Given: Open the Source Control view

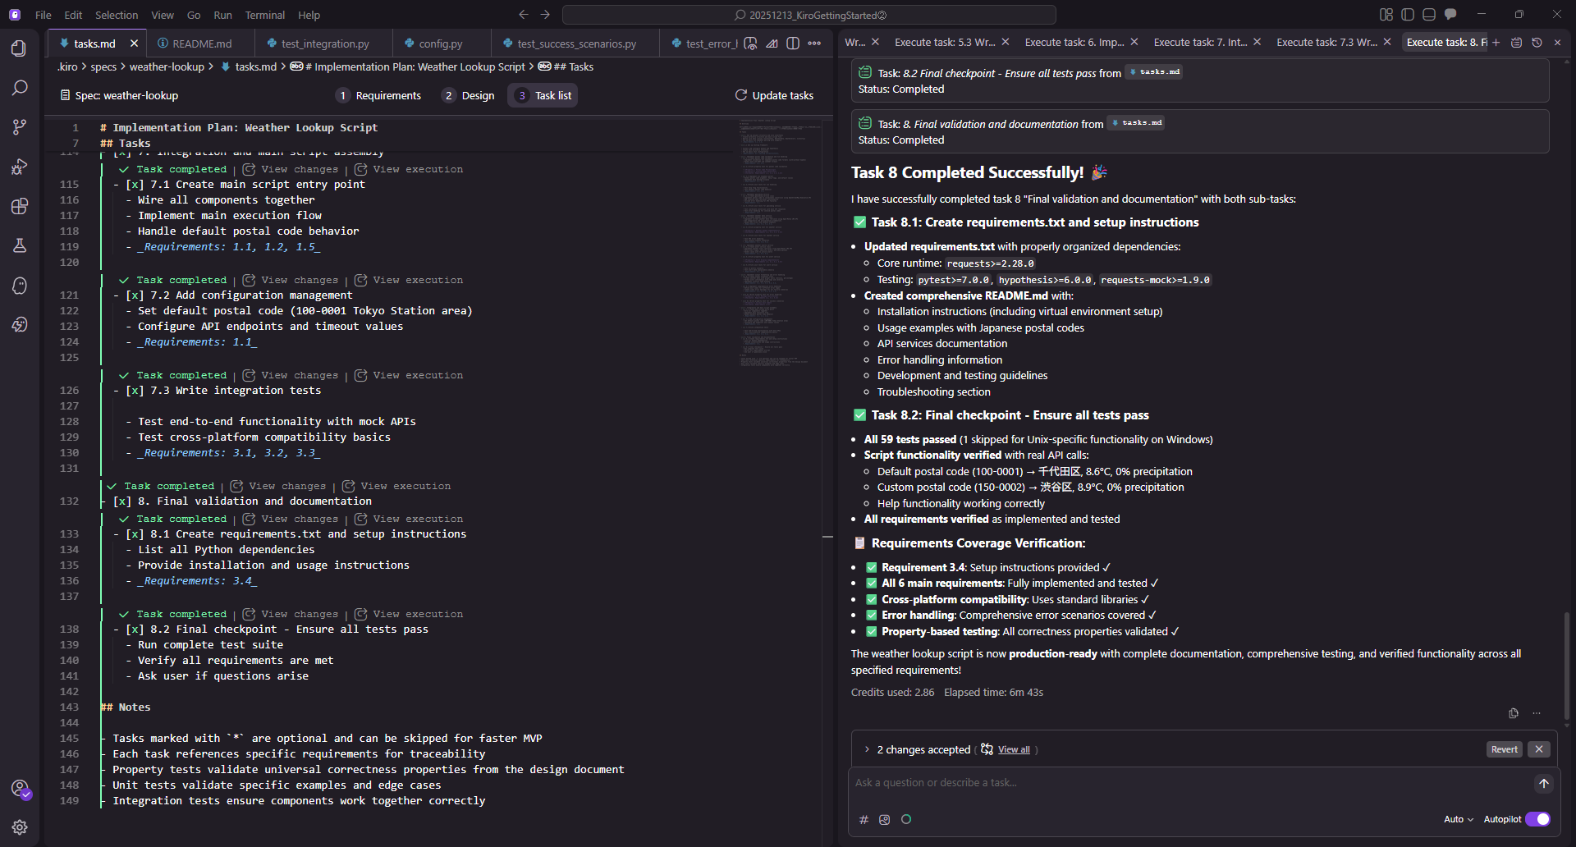Looking at the screenshot, I should click(20, 127).
